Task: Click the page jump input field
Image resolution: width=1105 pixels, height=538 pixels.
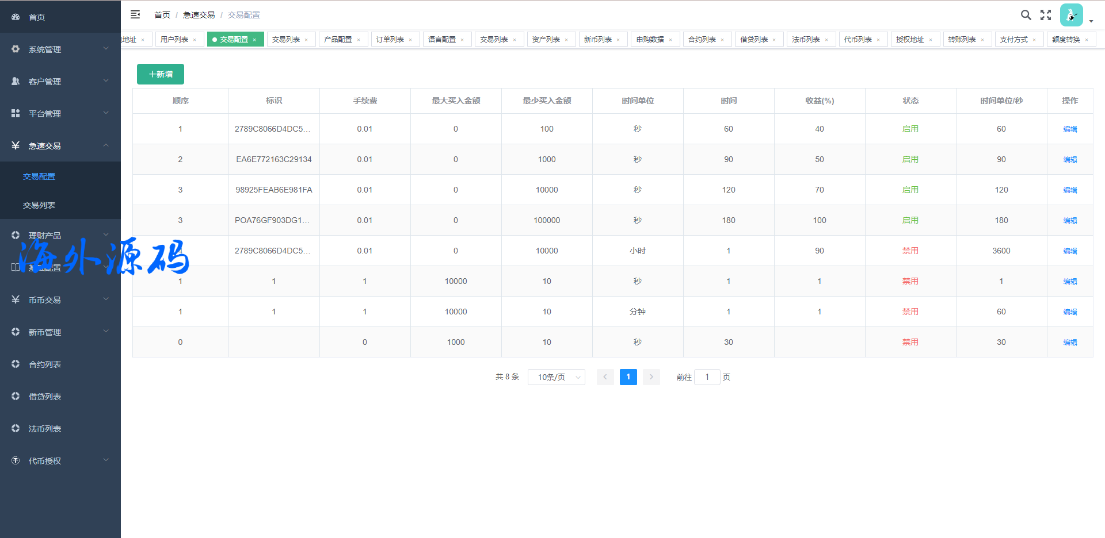Action: coord(707,377)
